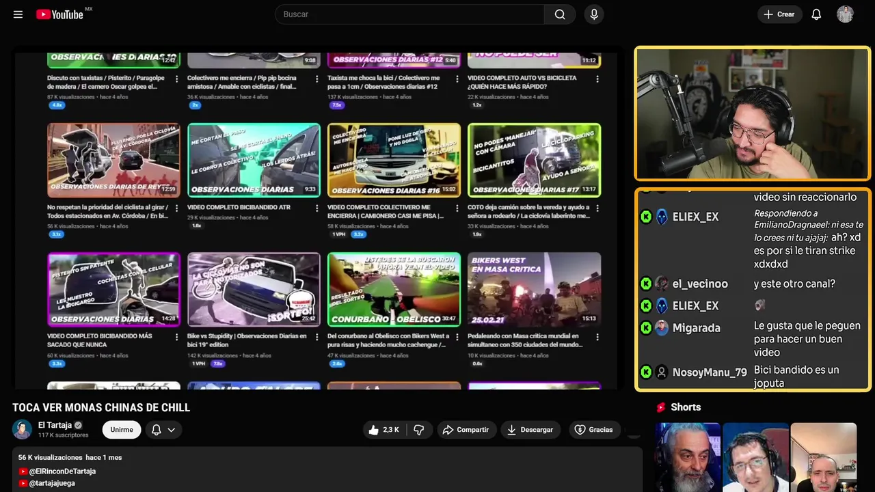Open the notifications bell in header
Viewport: 875px width, 492px height.
(x=816, y=14)
